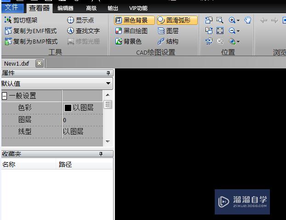Click the browse forward arrow icon
Viewport: 286px width, 220px height.
point(275,20)
